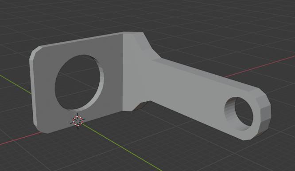
Task: Click the red-white 3D cursor
Action: pyautogui.click(x=78, y=121)
